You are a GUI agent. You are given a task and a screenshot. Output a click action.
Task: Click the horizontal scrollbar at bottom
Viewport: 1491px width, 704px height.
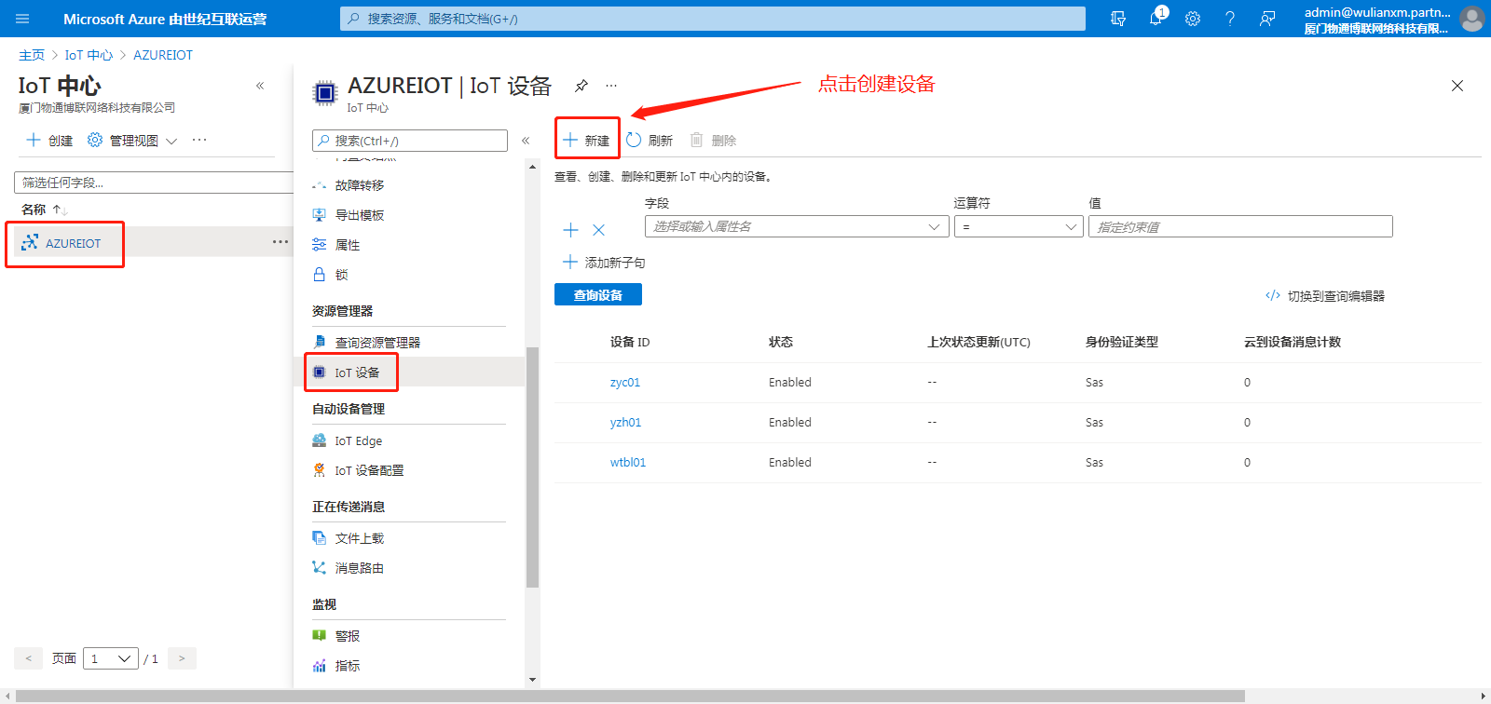pos(630,697)
